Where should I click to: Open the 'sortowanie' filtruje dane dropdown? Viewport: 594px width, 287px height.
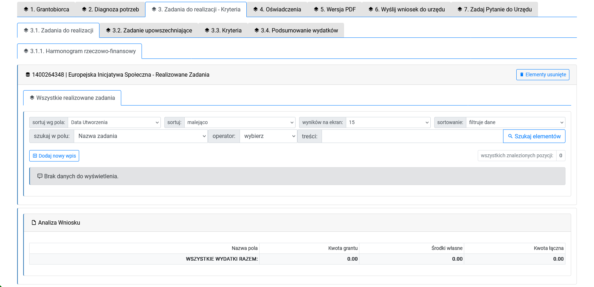pyautogui.click(x=515, y=123)
